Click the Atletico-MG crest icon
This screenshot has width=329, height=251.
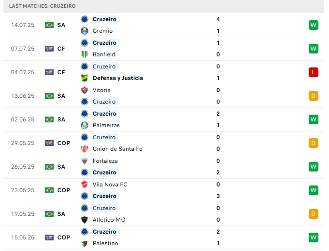(x=85, y=220)
